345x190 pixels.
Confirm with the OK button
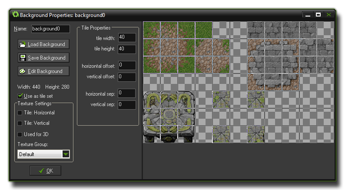tap(45, 171)
